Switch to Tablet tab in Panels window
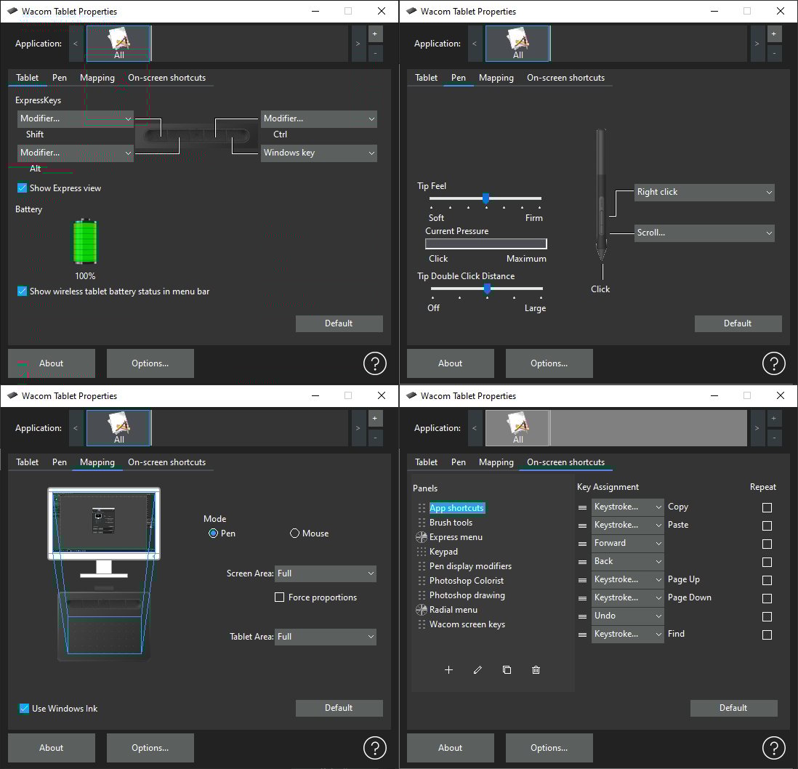Screen dimensions: 798x769 pyautogui.click(x=426, y=462)
